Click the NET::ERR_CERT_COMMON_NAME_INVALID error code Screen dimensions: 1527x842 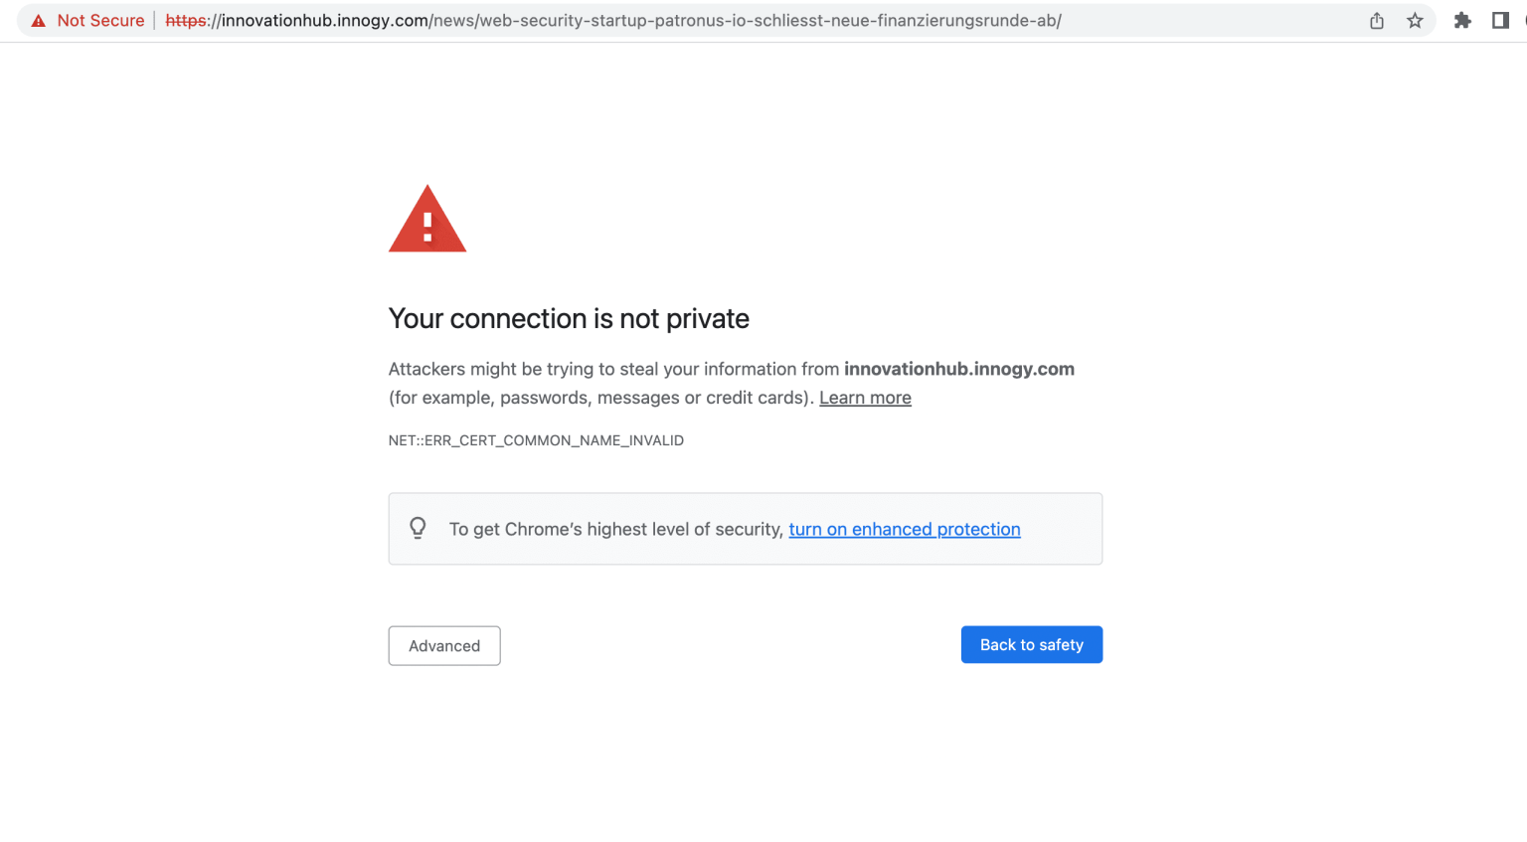(536, 440)
